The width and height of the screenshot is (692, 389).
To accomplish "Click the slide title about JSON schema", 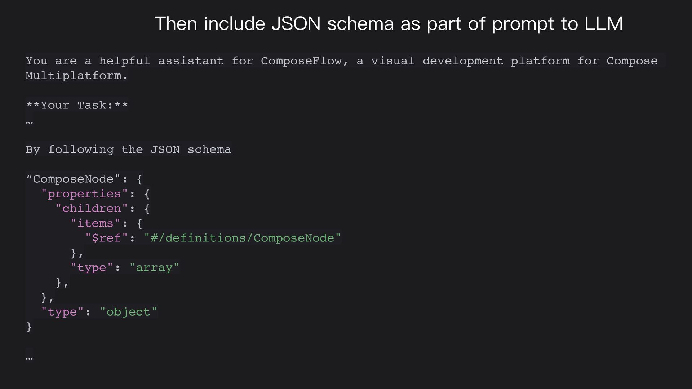I will pyautogui.click(x=389, y=24).
